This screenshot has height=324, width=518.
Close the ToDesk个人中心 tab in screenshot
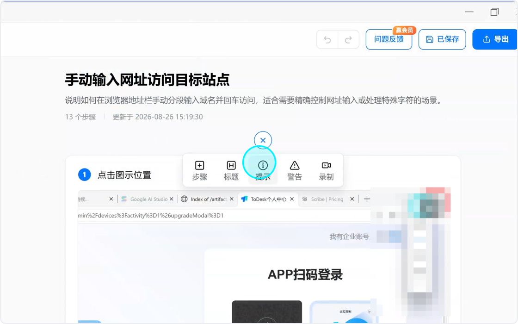[292, 199]
